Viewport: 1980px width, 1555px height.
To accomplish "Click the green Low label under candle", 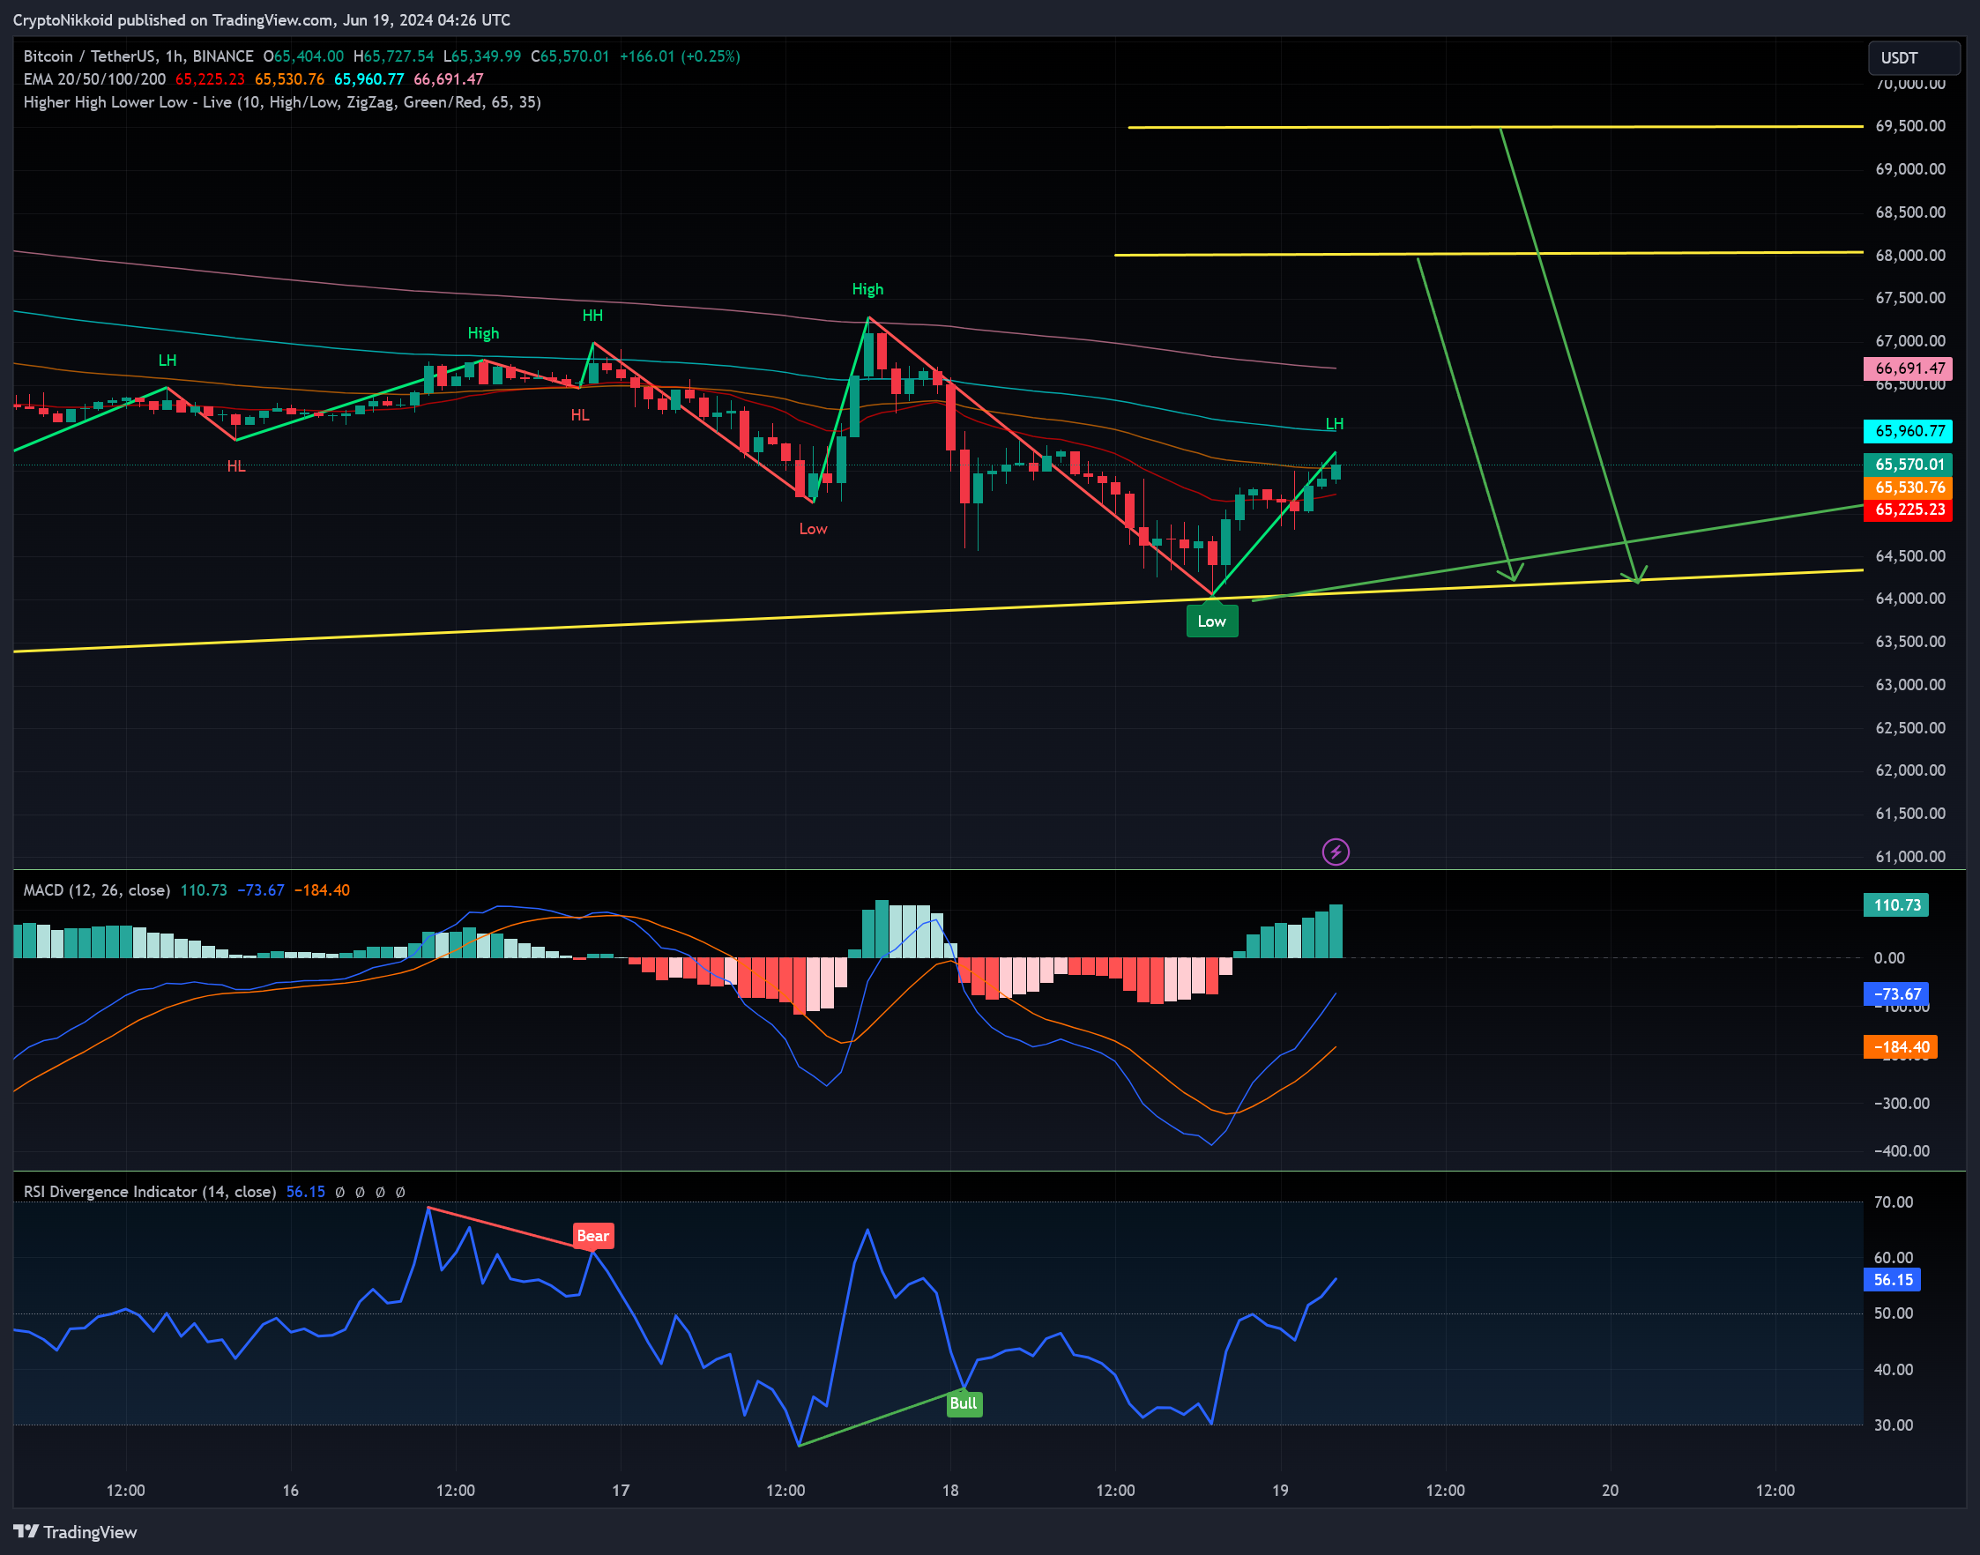I will 1211,621.
